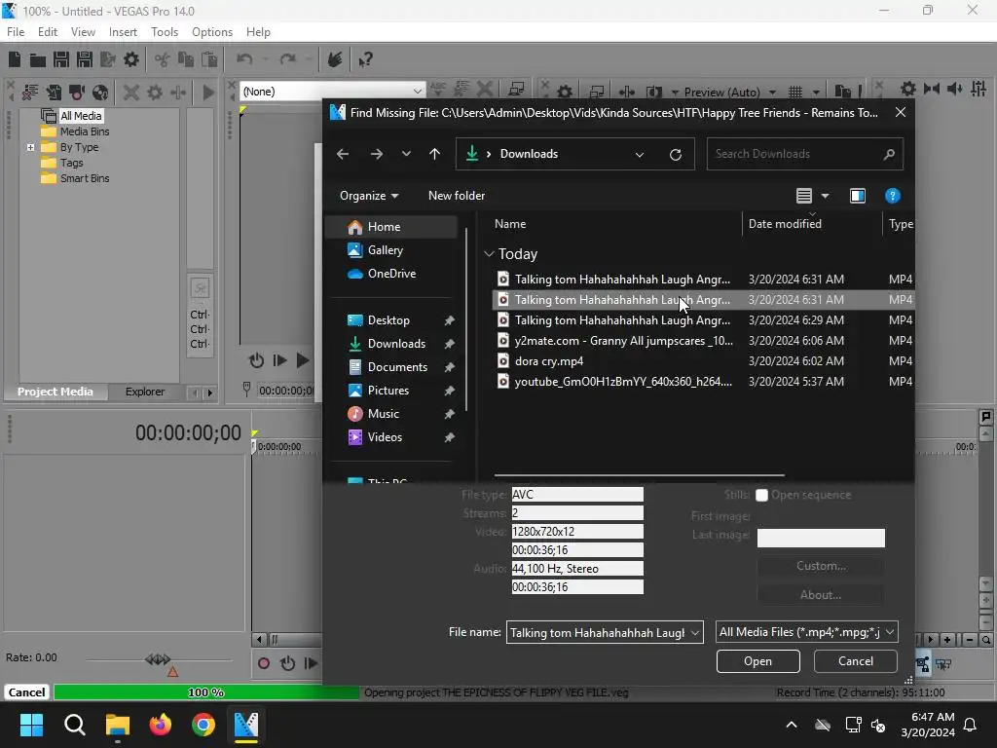Click the What's This help icon
This screenshot has width=997, height=748.
(365, 59)
